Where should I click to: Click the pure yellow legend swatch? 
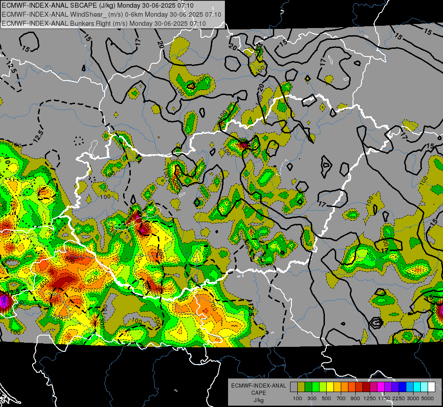[330, 387]
